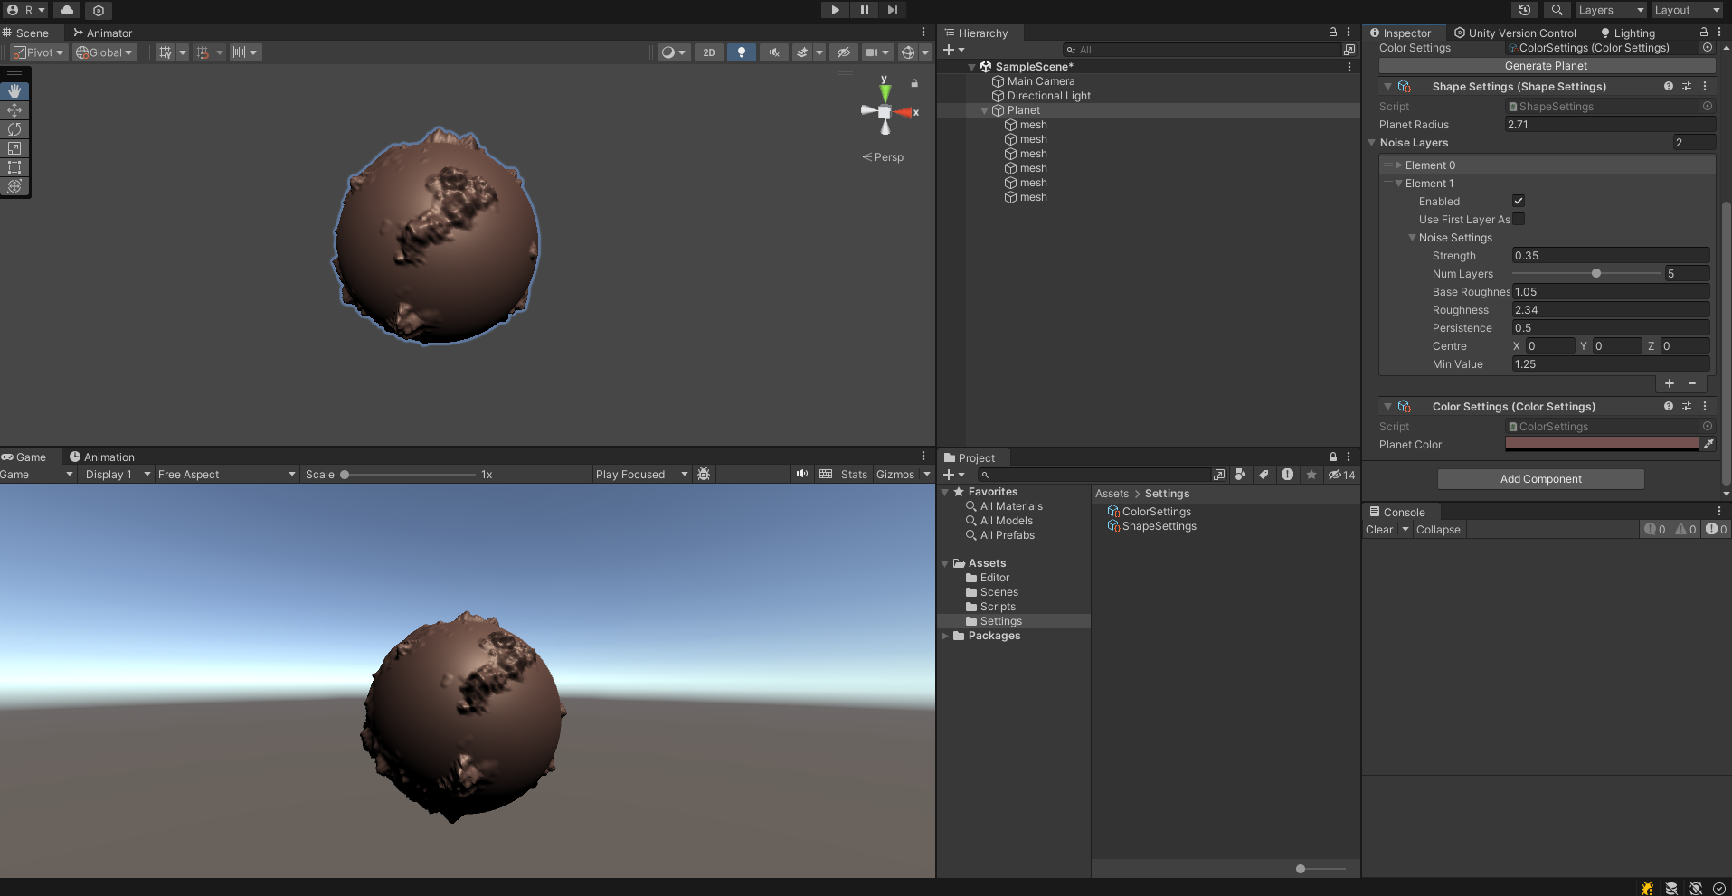Clear the Console
Screen dimensions: 1732x896
click(1379, 530)
